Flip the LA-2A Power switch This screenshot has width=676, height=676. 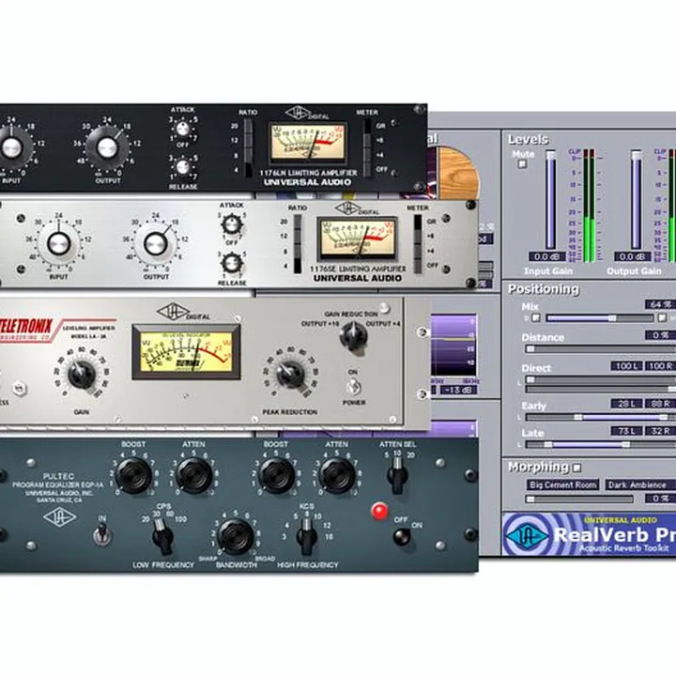pos(354,387)
